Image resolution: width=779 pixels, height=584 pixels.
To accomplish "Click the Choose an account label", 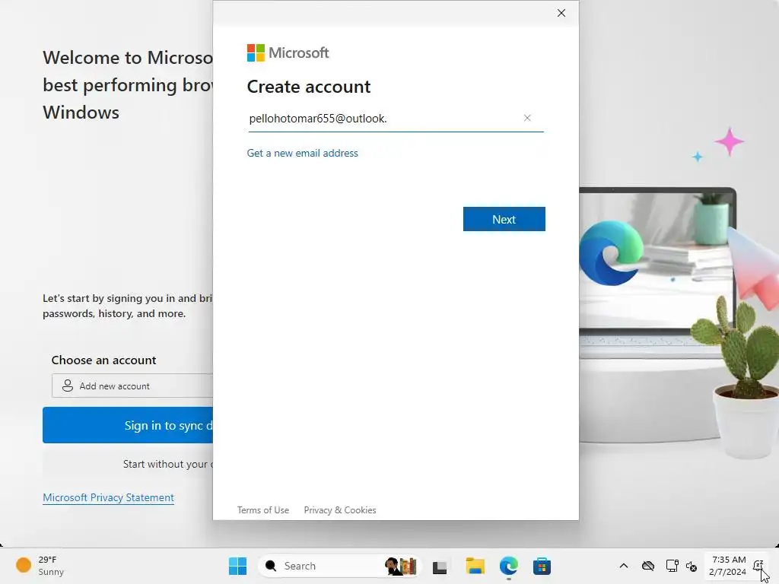I will tap(103, 360).
